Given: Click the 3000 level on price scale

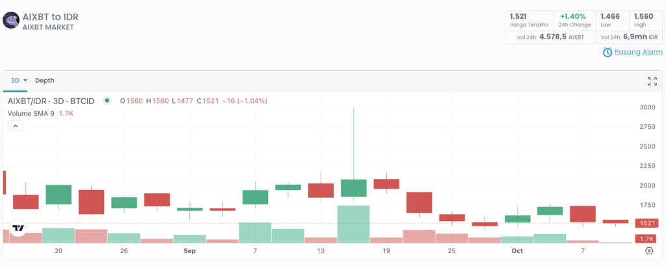Looking at the screenshot, I should [646, 107].
